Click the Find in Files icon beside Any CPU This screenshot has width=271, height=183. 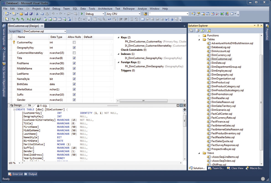145,14
